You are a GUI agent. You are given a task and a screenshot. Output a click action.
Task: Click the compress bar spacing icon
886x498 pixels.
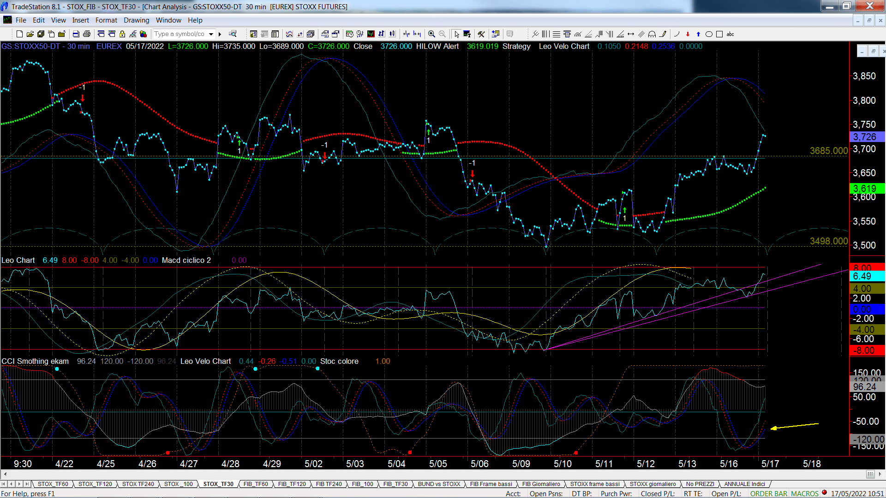click(407, 34)
